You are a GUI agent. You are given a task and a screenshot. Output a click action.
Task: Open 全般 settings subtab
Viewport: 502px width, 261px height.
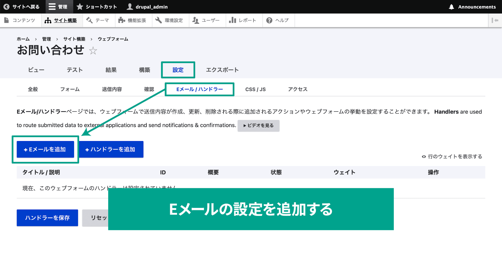pos(33,89)
